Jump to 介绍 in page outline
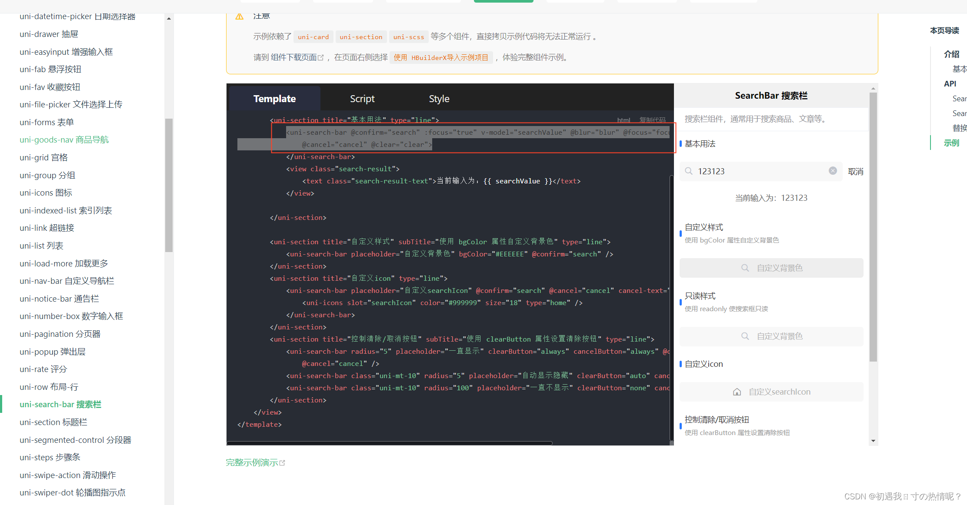Image resolution: width=967 pixels, height=505 pixels. pos(951,54)
